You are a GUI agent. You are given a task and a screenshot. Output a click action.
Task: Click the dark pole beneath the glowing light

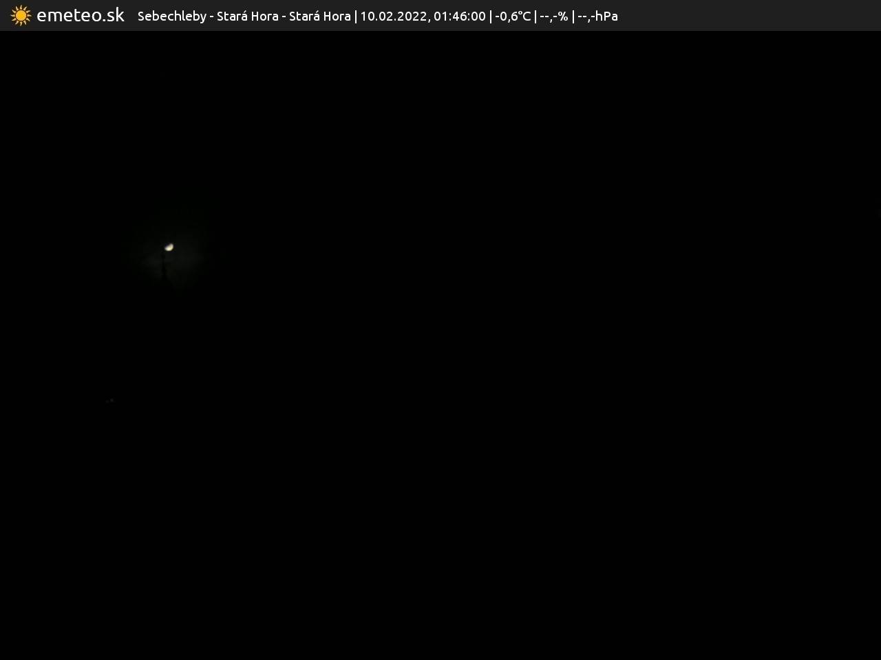tap(164, 268)
